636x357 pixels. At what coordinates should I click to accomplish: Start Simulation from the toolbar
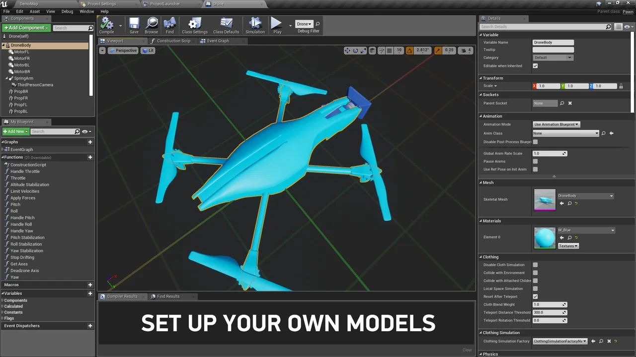click(x=255, y=24)
